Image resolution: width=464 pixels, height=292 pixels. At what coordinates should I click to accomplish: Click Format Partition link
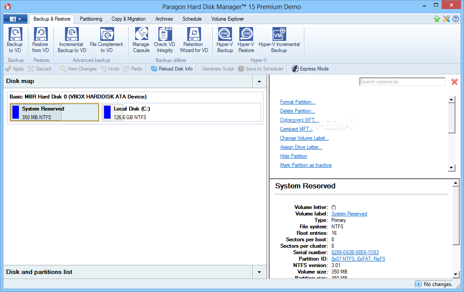[298, 102]
